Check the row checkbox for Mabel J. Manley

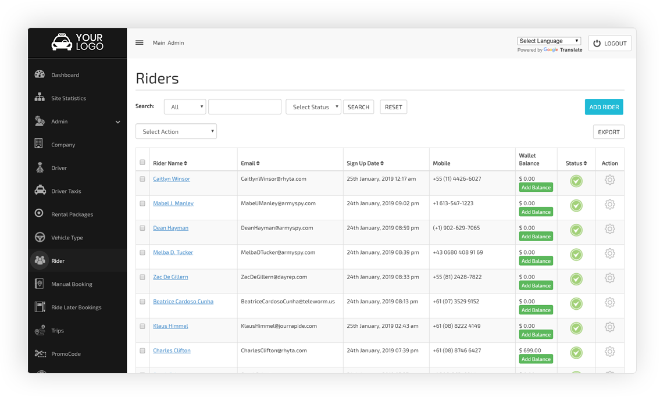pos(142,204)
